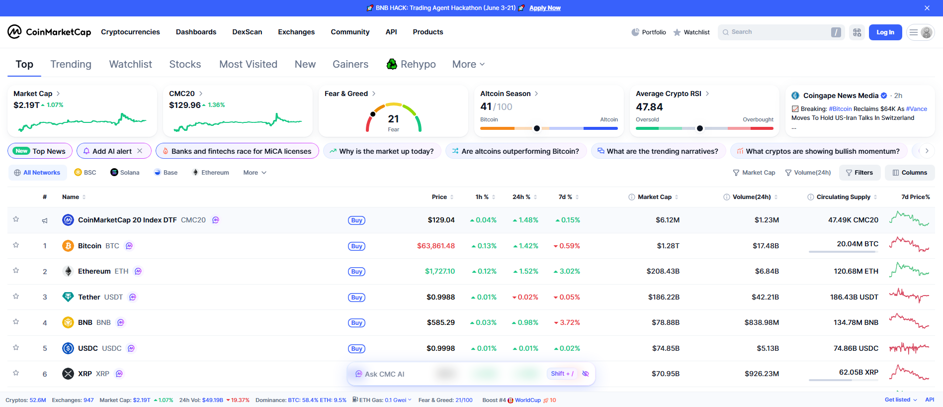
Task: Click the Ethereum coin logo
Action: coord(68,271)
